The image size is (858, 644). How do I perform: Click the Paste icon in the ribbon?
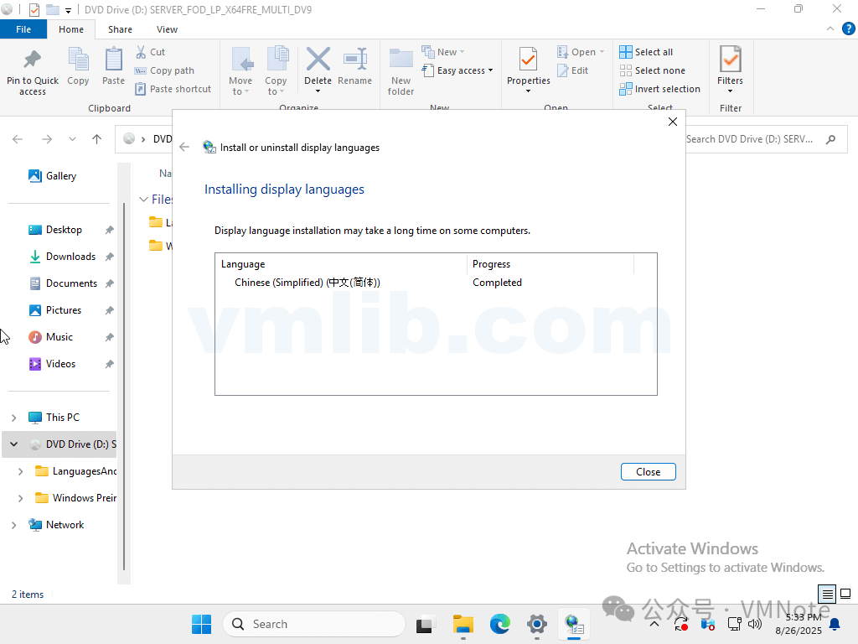tap(113, 60)
